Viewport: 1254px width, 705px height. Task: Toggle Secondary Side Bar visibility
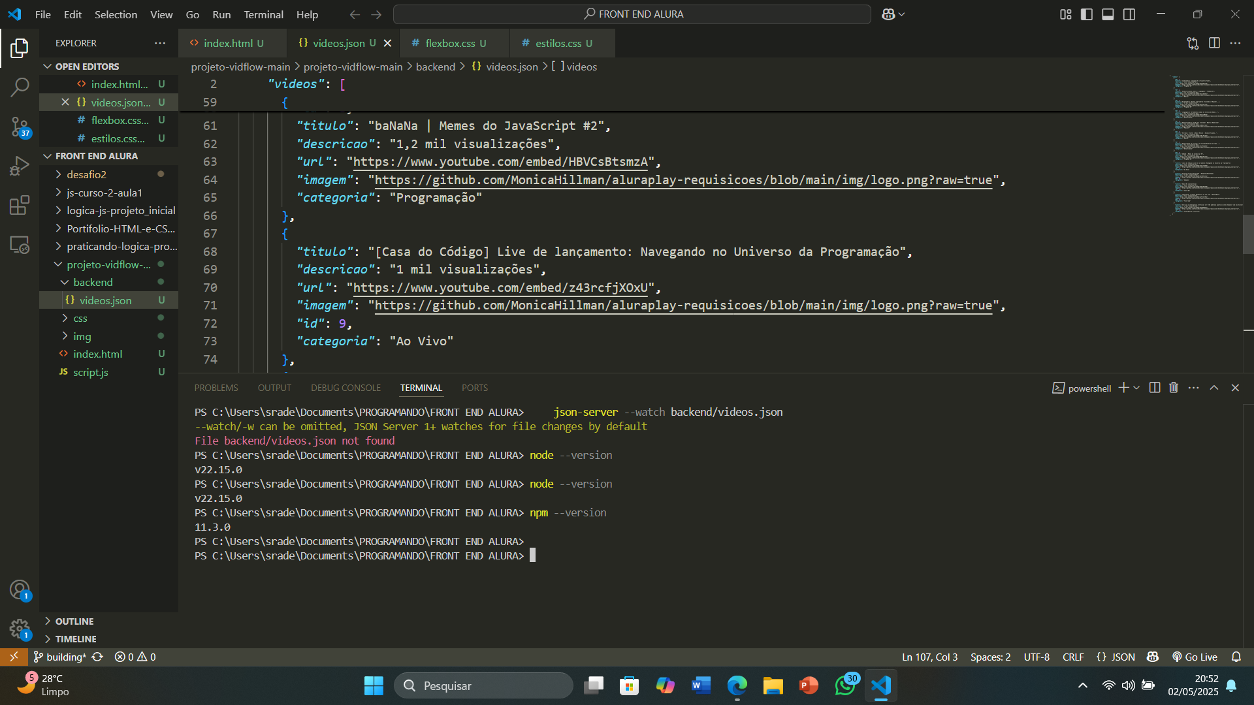tap(1129, 14)
